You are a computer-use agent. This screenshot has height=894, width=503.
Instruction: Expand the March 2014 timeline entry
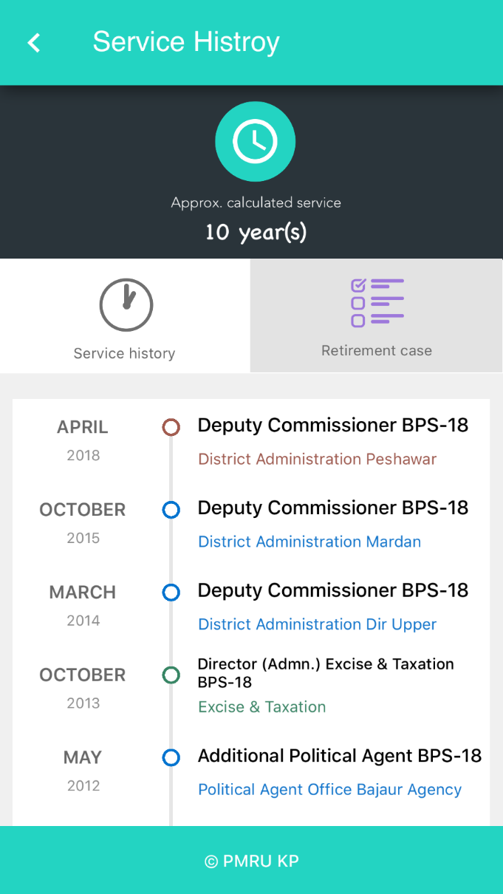click(332, 590)
